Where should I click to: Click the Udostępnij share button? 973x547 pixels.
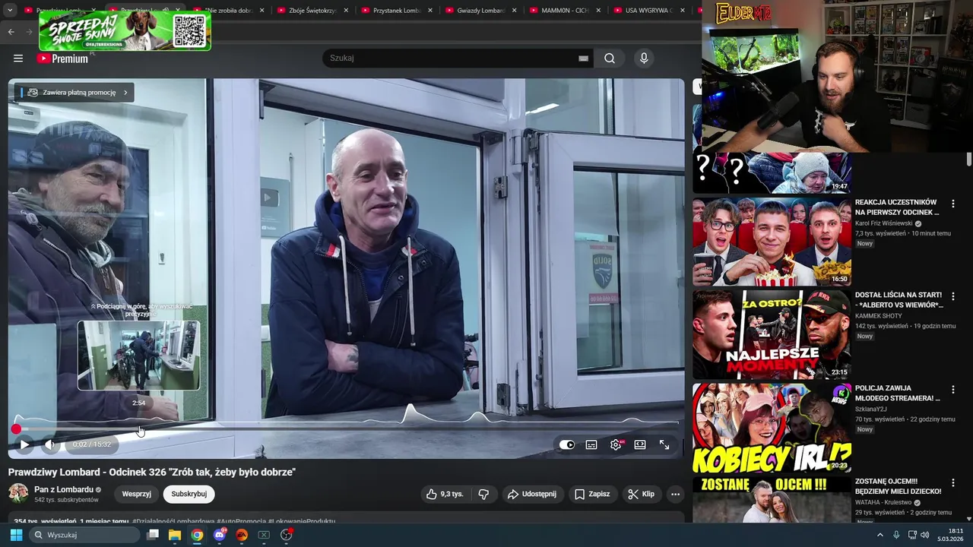(x=532, y=494)
